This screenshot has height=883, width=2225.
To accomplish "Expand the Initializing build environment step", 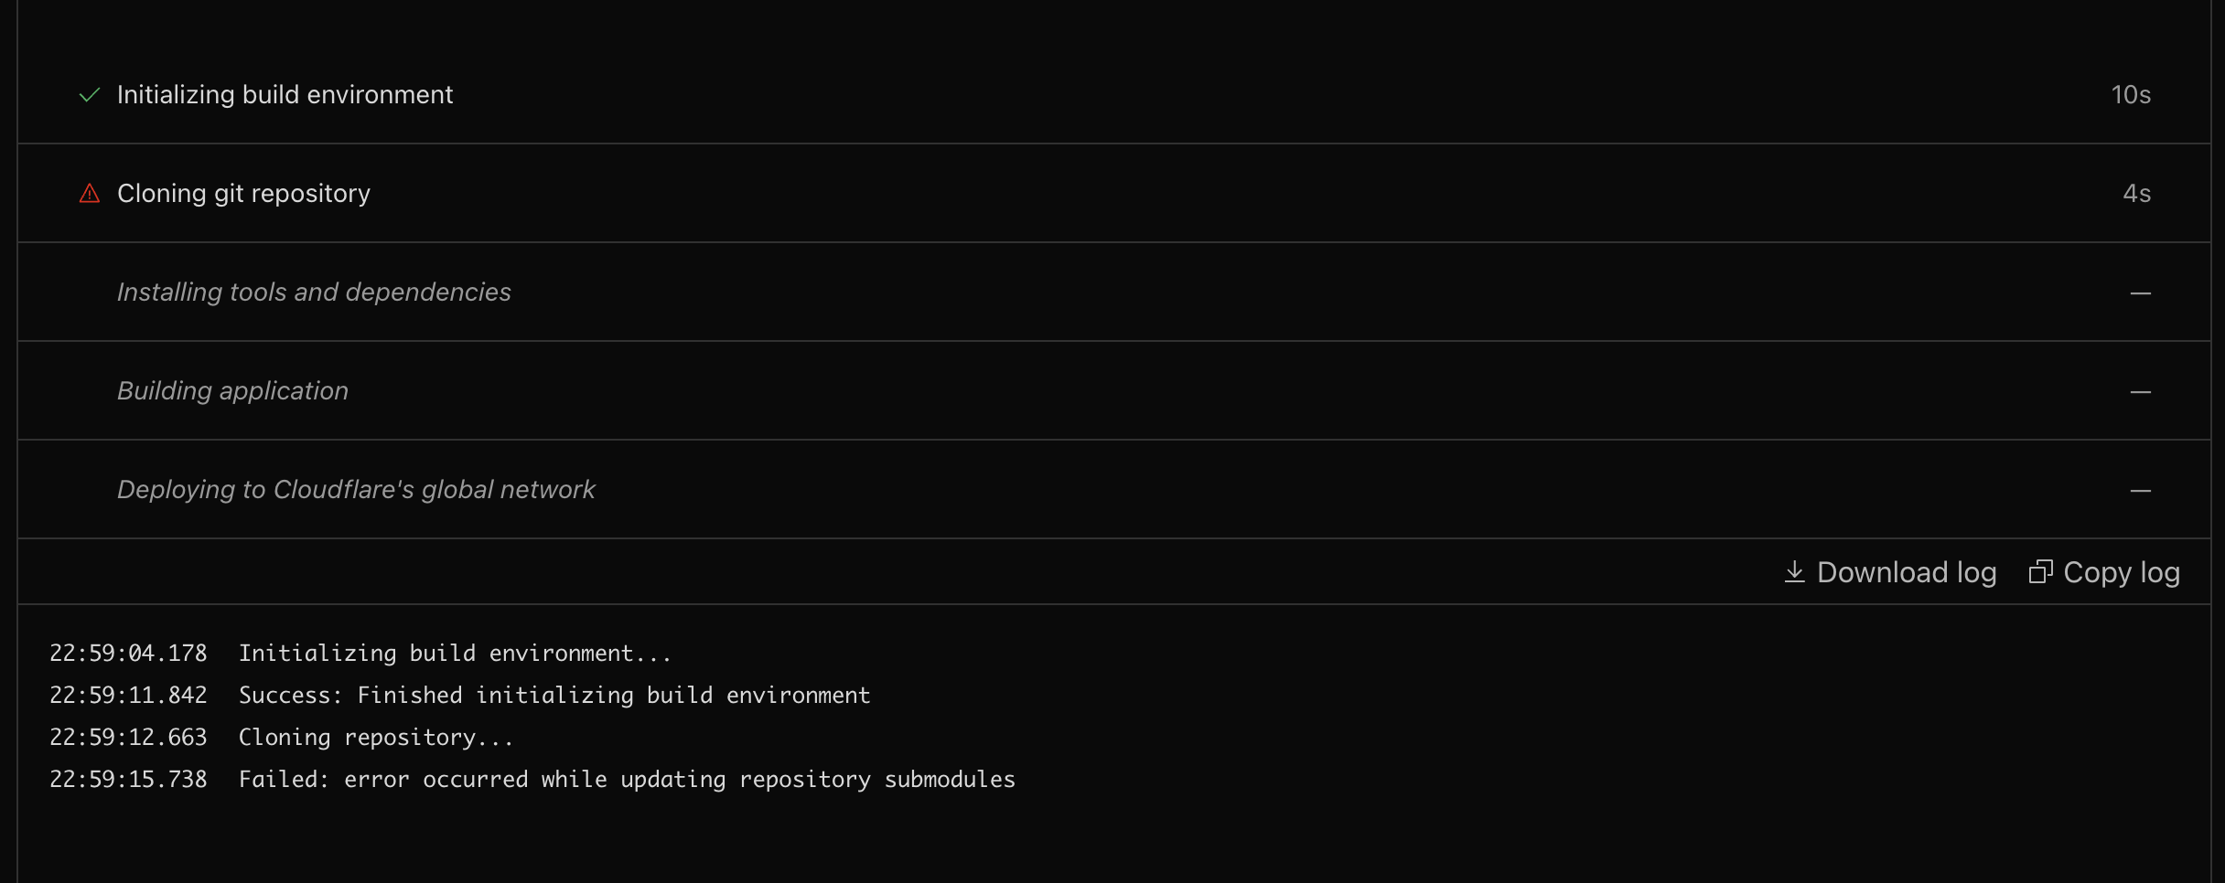I will 1114,95.
